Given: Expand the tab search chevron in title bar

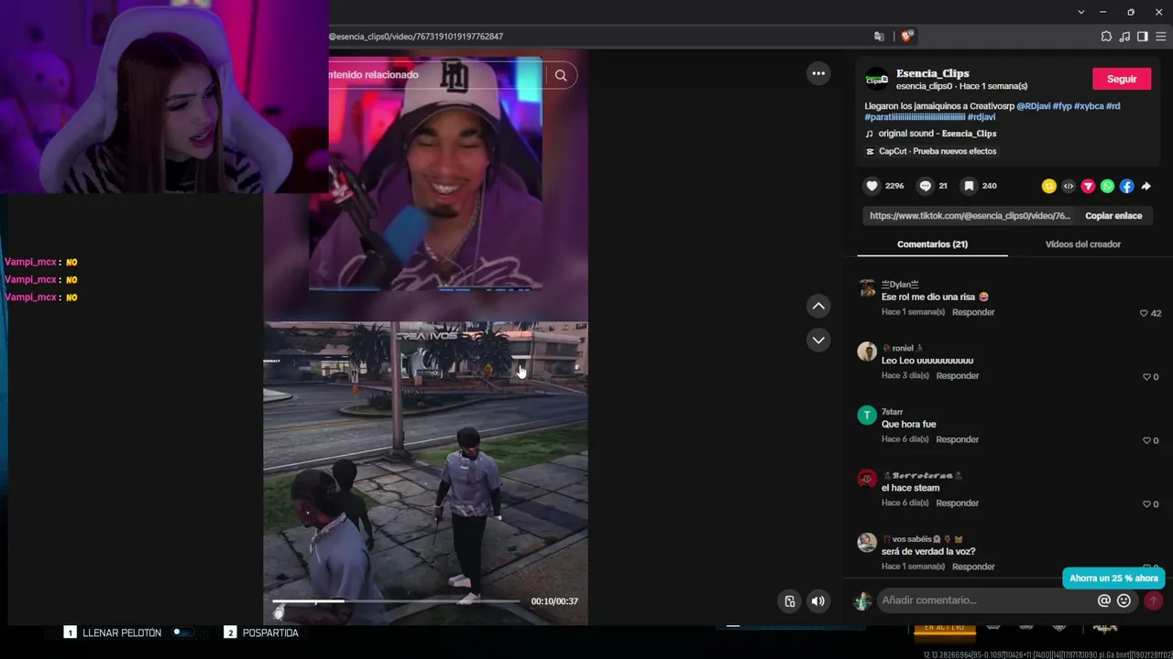Looking at the screenshot, I should click(1081, 12).
